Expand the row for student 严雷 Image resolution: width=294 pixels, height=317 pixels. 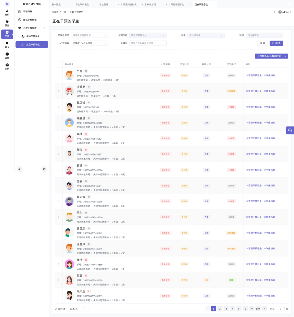pyautogui.click(x=59, y=75)
